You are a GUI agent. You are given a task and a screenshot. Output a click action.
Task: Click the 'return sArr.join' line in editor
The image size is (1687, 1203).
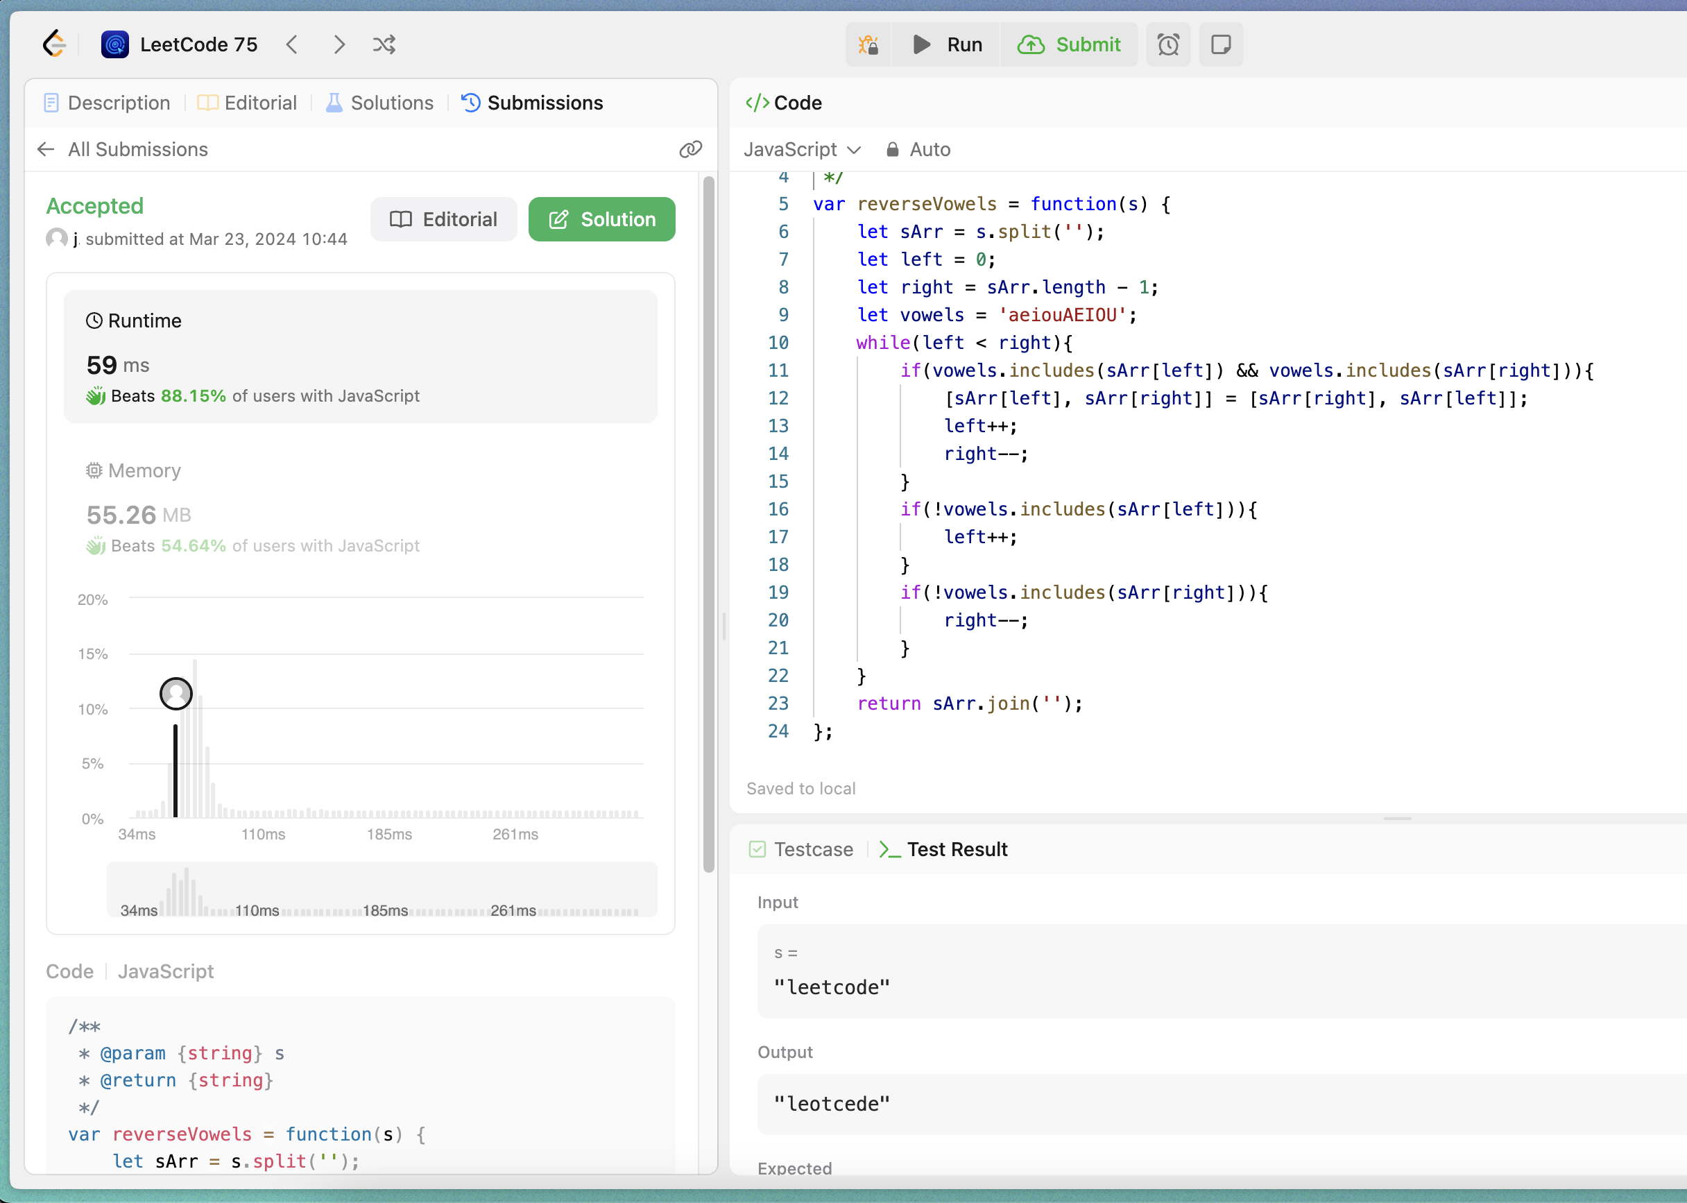pos(970,703)
